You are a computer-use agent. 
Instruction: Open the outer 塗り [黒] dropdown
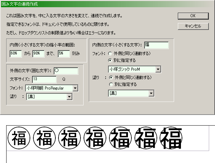[49, 97]
